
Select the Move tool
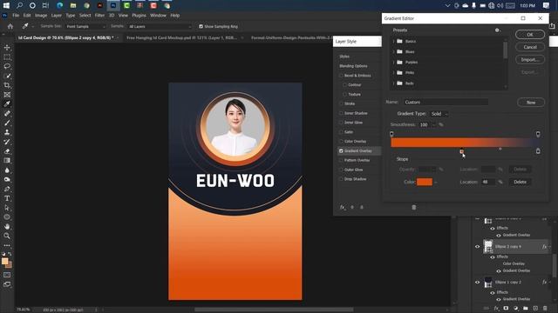[x=7, y=48]
